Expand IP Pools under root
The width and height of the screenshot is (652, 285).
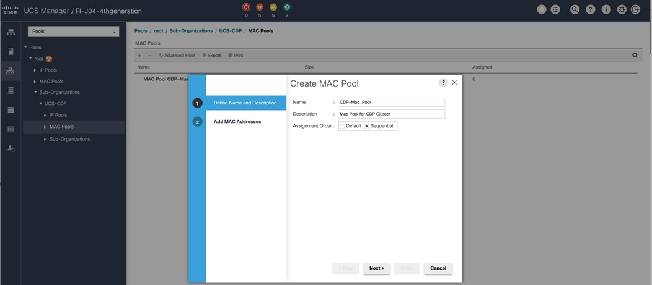35,70
